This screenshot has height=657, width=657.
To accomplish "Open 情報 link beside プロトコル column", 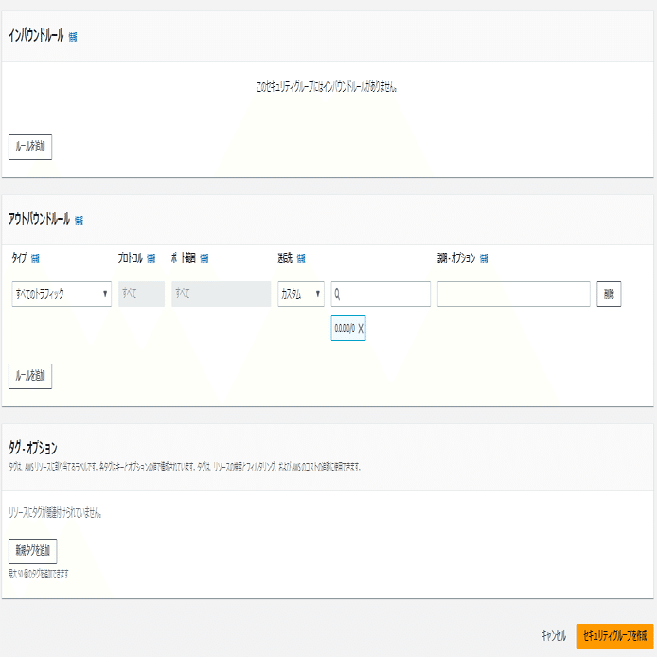I will tap(151, 259).
